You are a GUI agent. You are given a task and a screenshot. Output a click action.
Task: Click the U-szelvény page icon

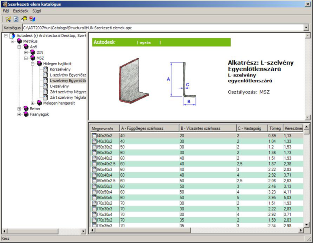pyautogui.click(x=45, y=86)
